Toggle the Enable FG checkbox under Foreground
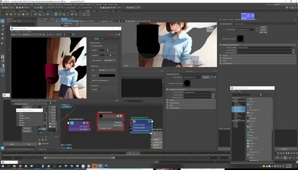298x170 pixels. point(99,89)
